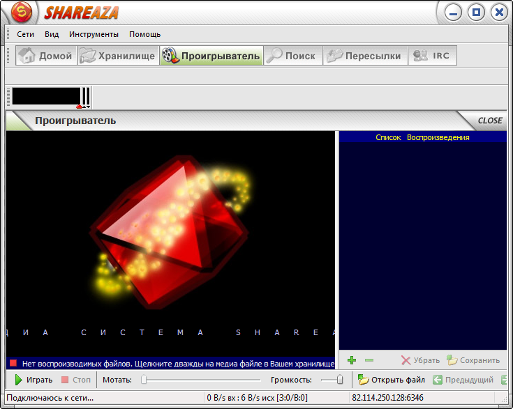Click the Подключаюсь к сети status text
Image resolution: width=513 pixels, height=409 pixels.
click(50, 398)
